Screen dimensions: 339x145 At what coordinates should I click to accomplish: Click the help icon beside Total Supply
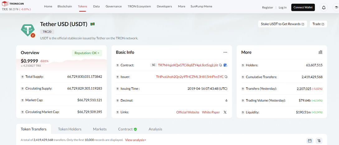click(x=22, y=77)
